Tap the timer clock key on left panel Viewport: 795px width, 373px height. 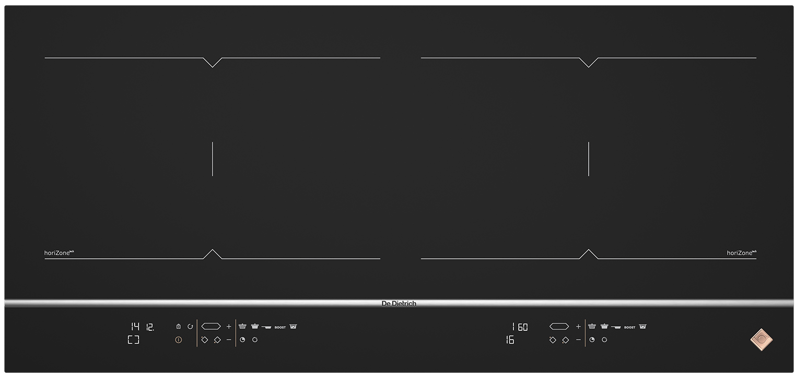tap(242, 340)
